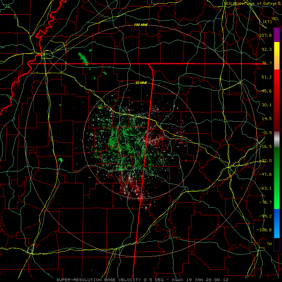Click the VEL legend title
The height and width of the screenshot is (282, 282).
click(275, 19)
